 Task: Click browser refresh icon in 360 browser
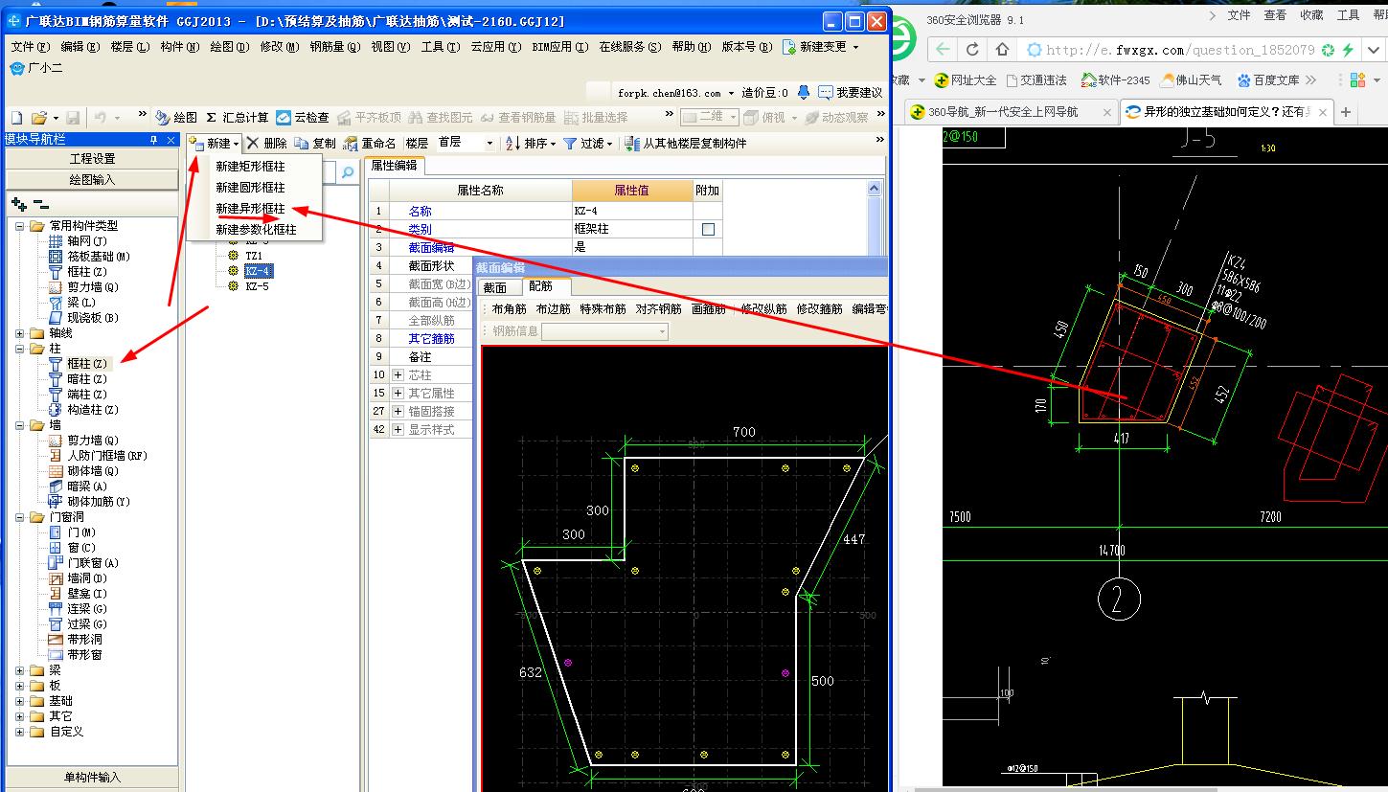(x=973, y=50)
